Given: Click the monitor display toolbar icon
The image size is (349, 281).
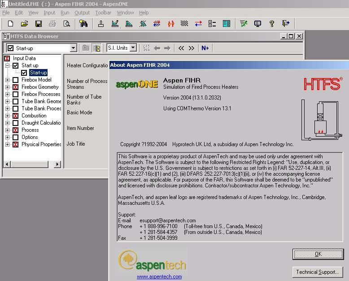Looking at the screenshot, I should 257,24.
